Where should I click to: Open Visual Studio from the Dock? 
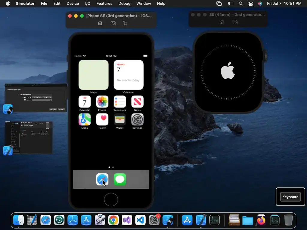[127, 220]
